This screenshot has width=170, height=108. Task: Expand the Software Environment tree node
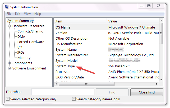pyautogui.click(x=10, y=68)
